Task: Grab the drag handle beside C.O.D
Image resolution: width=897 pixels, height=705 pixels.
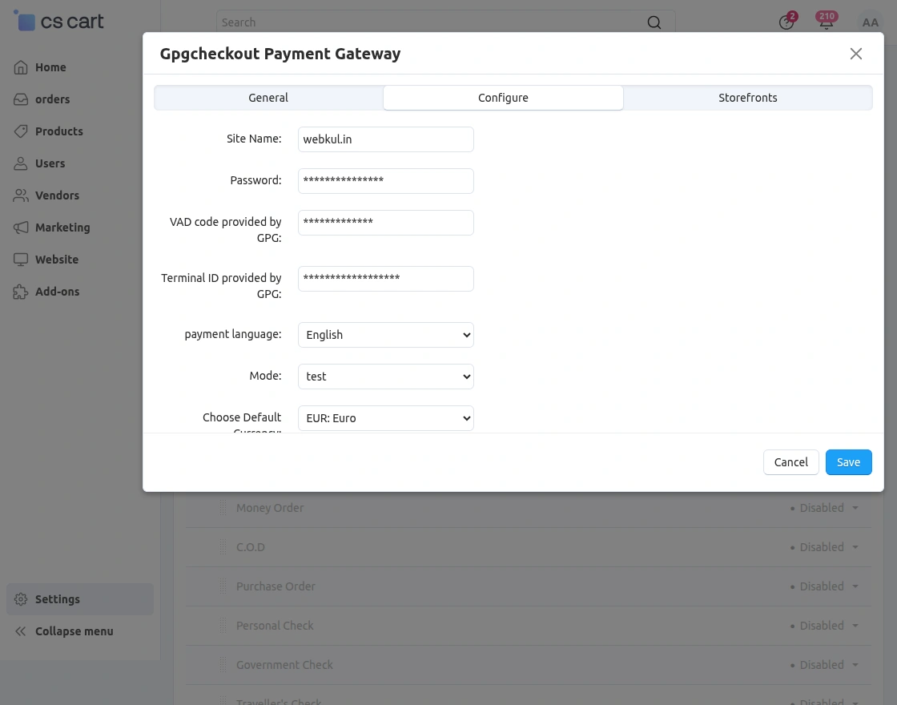Action: (223, 547)
